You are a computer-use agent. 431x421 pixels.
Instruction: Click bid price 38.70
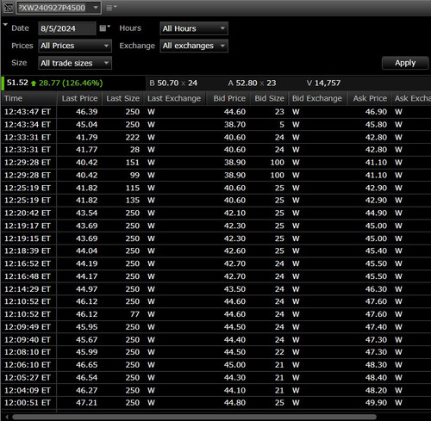pyautogui.click(x=234, y=125)
